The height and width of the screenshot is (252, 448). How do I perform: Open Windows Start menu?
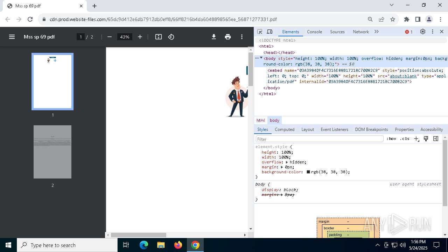pyautogui.click(x=8, y=245)
